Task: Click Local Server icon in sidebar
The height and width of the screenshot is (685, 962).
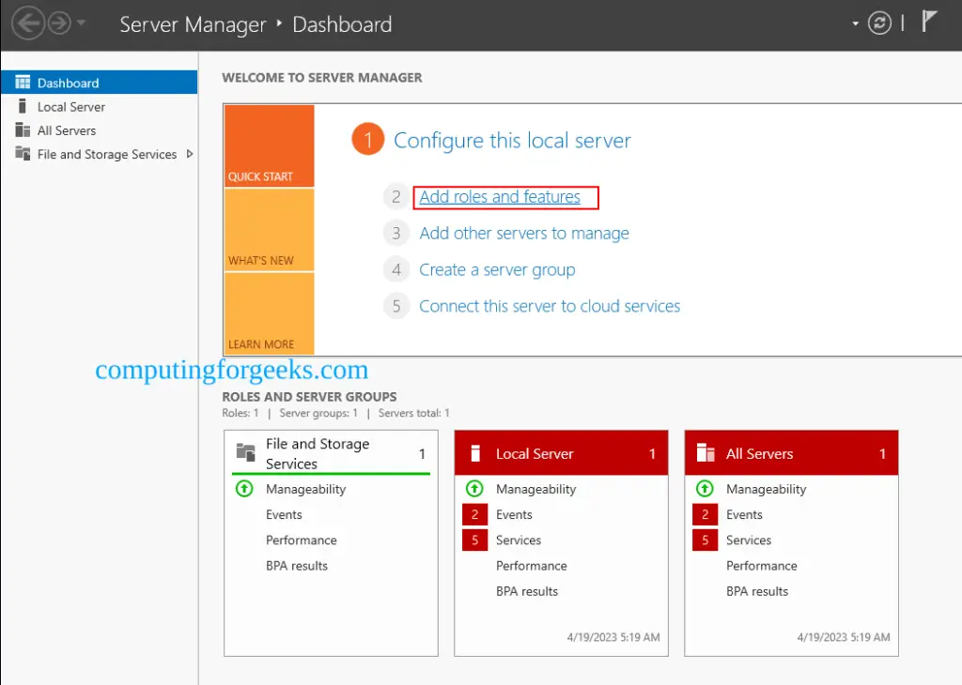Action: click(x=23, y=106)
